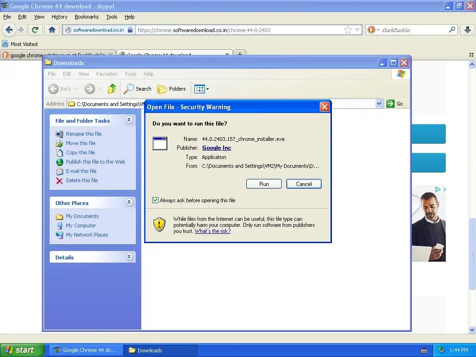476x357 pixels.
Task: Open the new tab plus button
Action: [x=239, y=54]
